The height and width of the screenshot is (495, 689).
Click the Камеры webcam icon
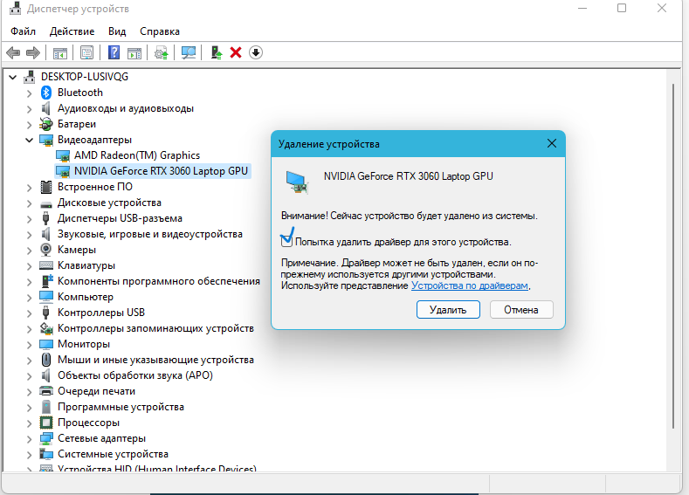[x=46, y=250]
